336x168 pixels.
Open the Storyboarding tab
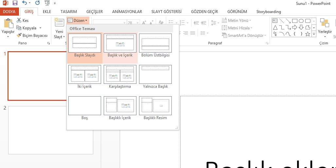[x=269, y=11]
